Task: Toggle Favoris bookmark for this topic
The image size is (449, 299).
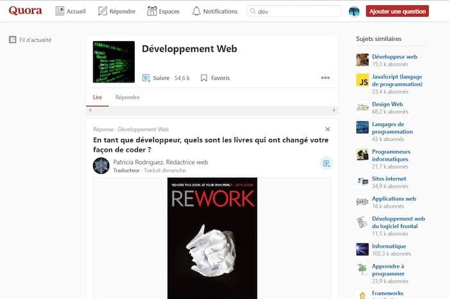Action: click(215, 78)
